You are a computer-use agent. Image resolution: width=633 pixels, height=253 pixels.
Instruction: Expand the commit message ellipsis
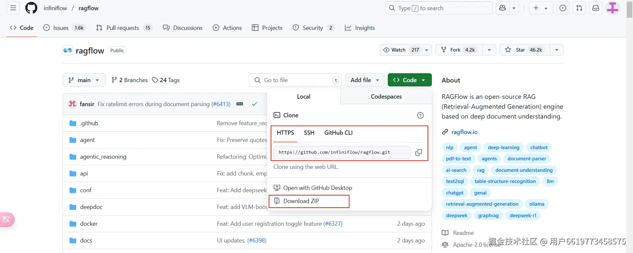pyautogui.click(x=240, y=104)
